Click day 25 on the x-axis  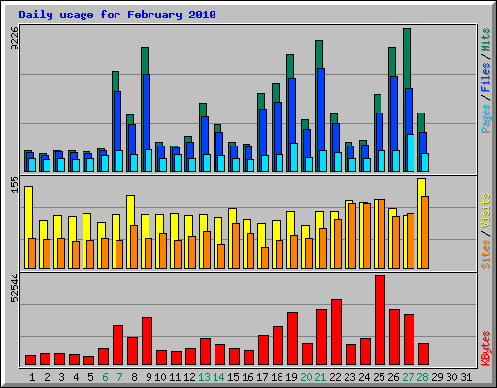pyautogui.click(x=379, y=377)
